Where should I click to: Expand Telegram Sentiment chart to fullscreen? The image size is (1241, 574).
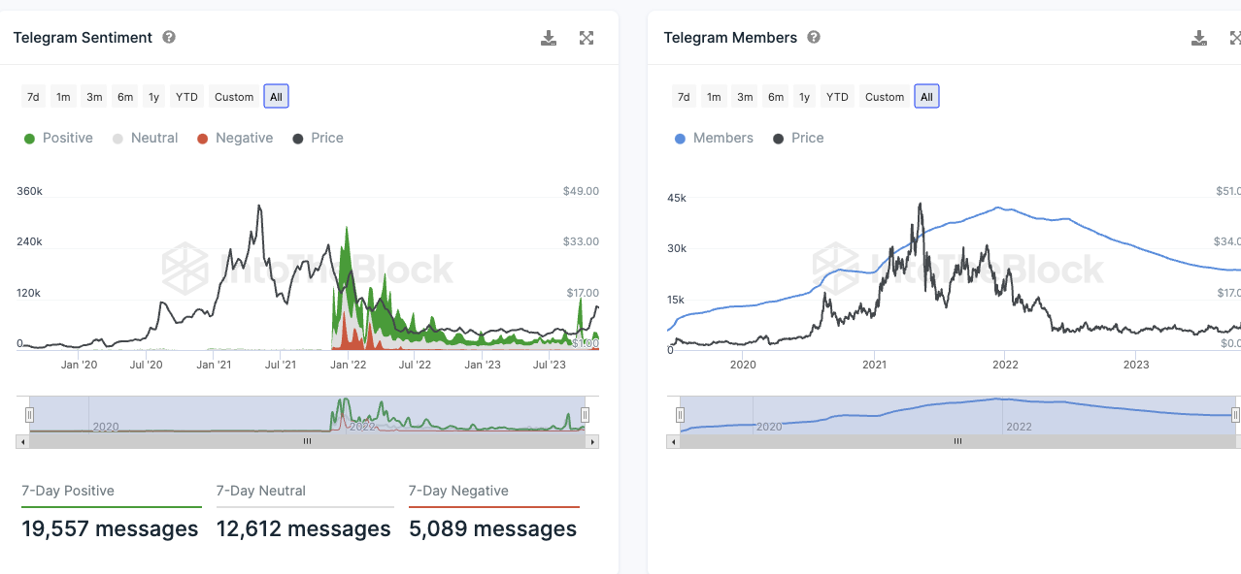[587, 38]
